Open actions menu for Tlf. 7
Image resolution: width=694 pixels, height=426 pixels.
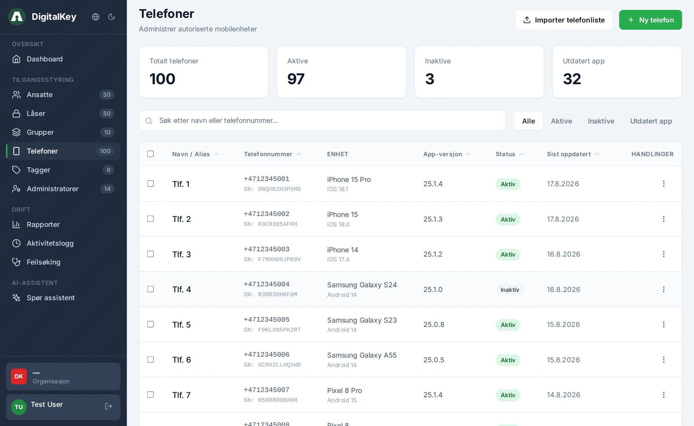click(x=664, y=395)
